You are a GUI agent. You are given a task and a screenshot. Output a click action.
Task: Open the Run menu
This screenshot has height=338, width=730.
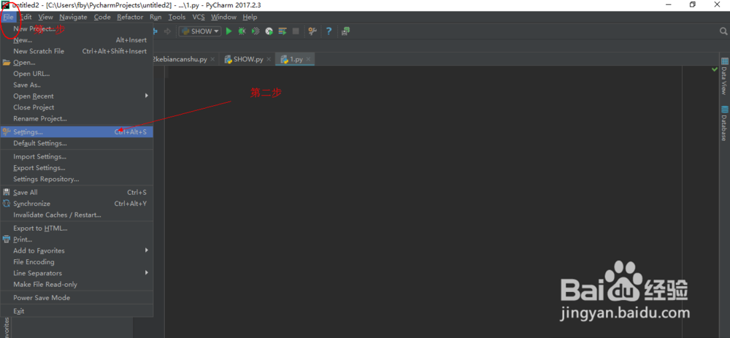coord(155,18)
